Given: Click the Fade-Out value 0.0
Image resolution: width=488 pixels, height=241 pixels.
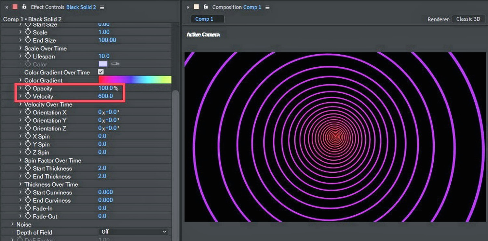Looking at the screenshot, I should point(102,216).
